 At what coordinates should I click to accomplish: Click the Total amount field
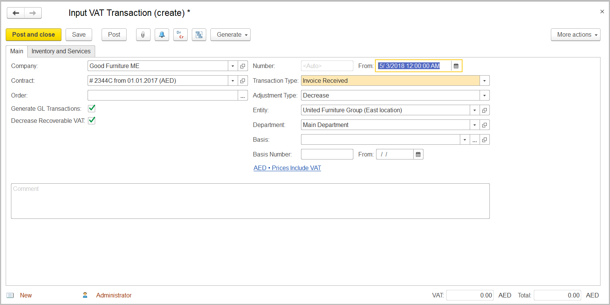(x=557, y=295)
